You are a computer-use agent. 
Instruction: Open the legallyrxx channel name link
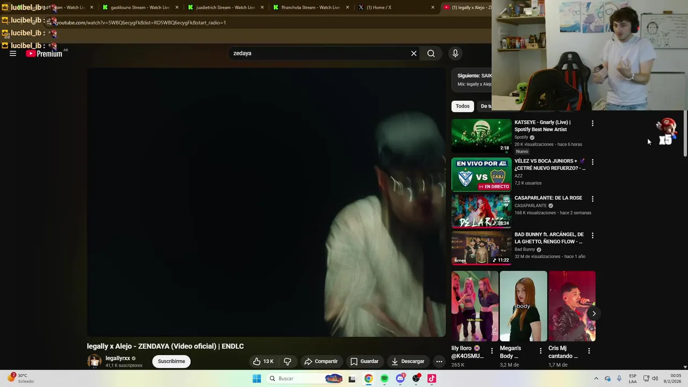118,358
